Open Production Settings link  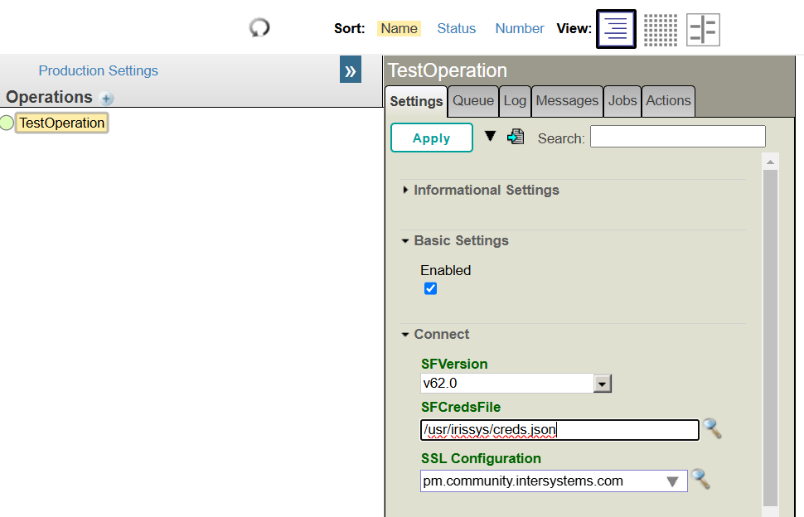(x=99, y=70)
